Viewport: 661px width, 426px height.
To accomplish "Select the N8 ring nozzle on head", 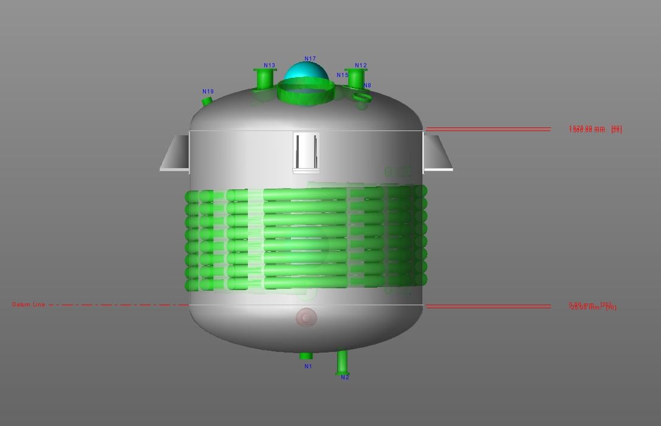I will tap(362, 96).
